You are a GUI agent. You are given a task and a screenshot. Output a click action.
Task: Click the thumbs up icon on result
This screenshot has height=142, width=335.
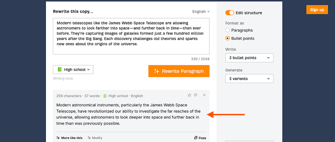189,95
